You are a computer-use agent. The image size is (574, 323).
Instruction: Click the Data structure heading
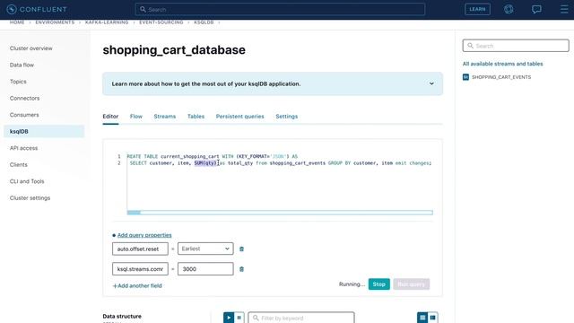pyautogui.click(x=122, y=316)
